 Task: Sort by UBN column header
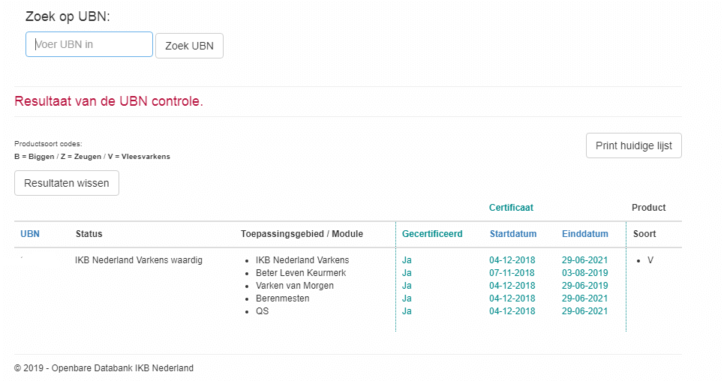click(30, 233)
